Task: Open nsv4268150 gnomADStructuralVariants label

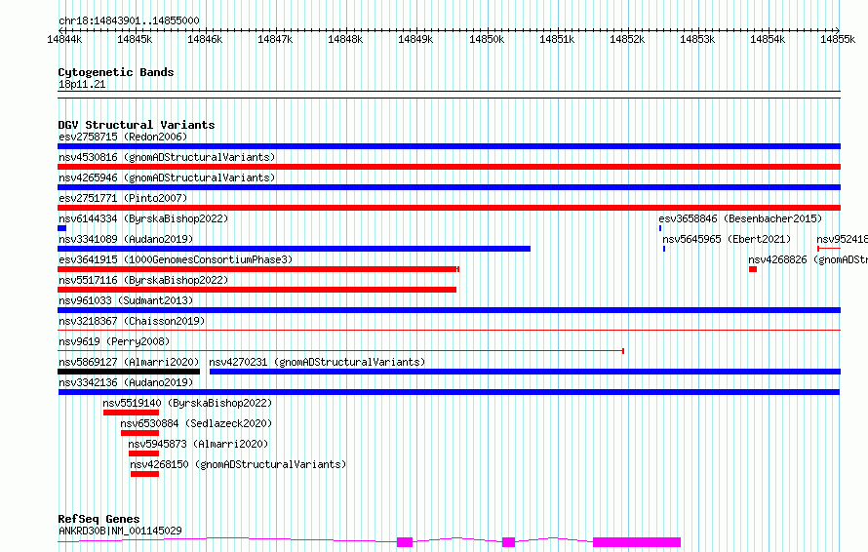Action: click(238, 464)
